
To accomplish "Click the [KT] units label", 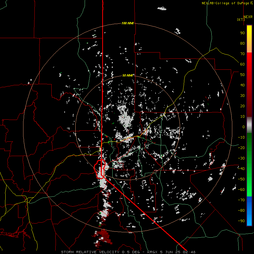I will [241, 19].
